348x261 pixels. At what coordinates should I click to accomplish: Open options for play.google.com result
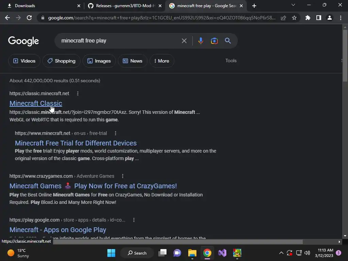tap(134, 220)
